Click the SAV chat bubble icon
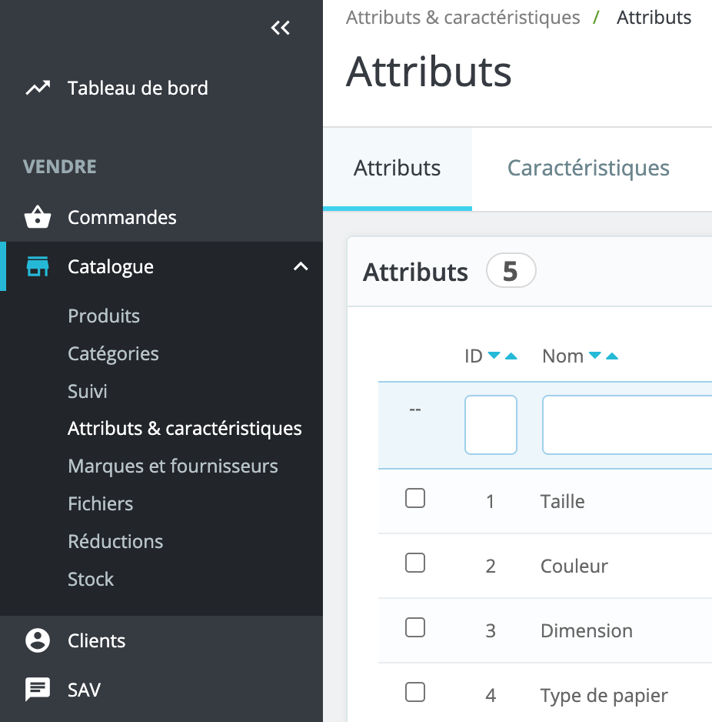 point(38,690)
